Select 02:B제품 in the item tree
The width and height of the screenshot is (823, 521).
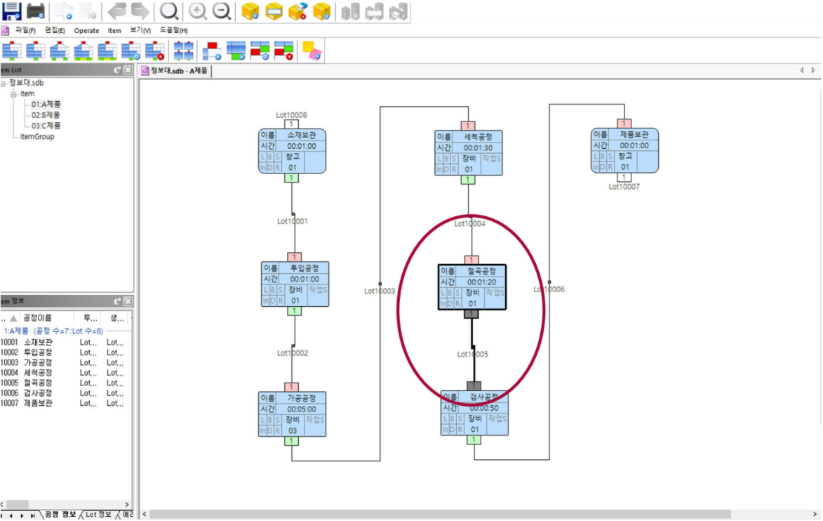click(x=46, y=115)
